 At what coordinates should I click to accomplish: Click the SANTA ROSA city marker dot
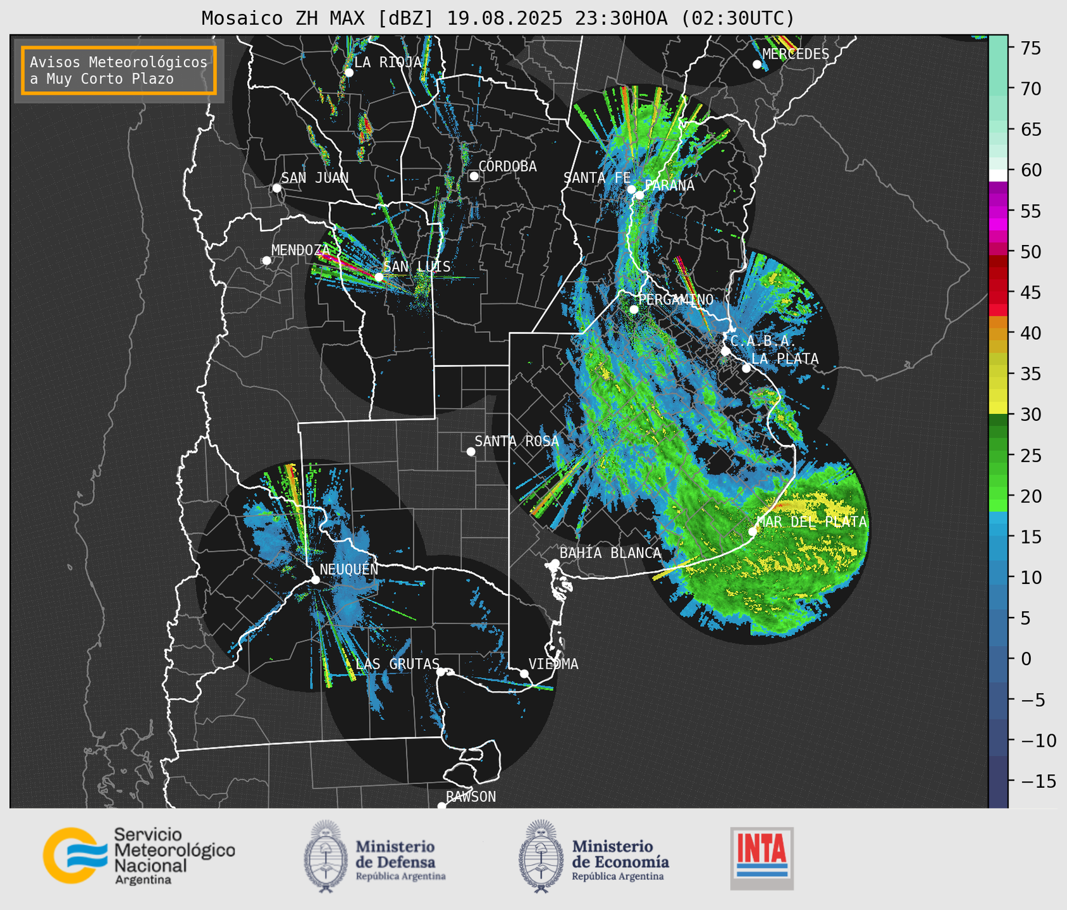point(471,451)
